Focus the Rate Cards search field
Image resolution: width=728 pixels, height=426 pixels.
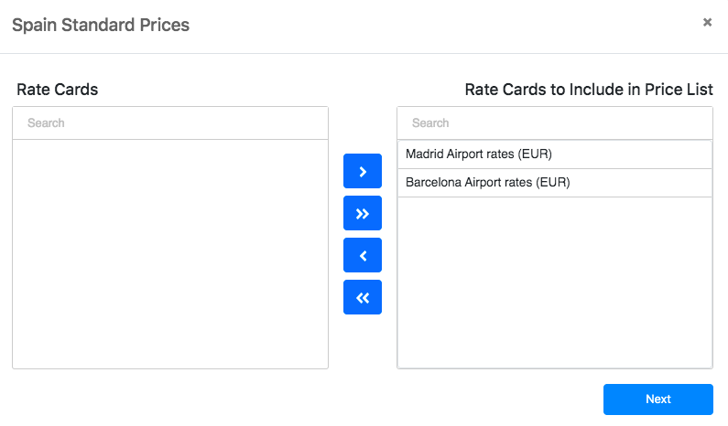pyautogui.click(x=170, y=123)
